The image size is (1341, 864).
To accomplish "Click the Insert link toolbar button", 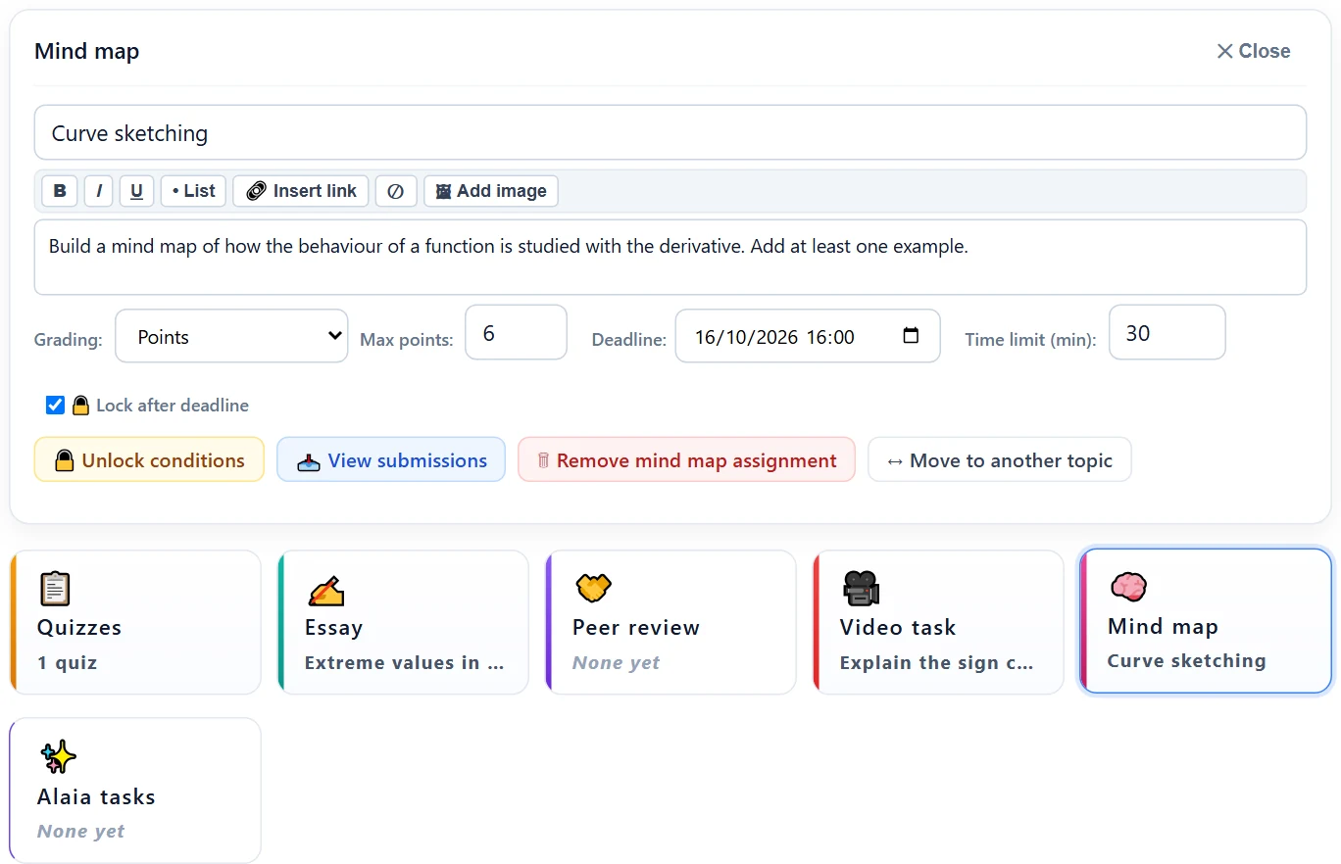I will tap(301, 191).
